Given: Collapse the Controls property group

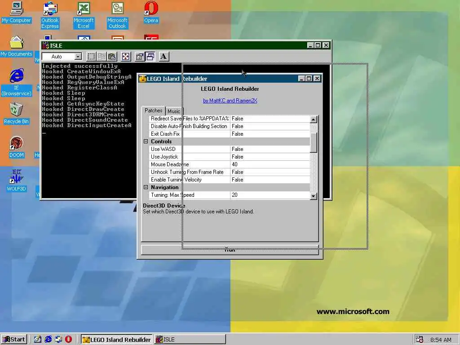Looking at the screenshot, I should [x=146, y=142].
